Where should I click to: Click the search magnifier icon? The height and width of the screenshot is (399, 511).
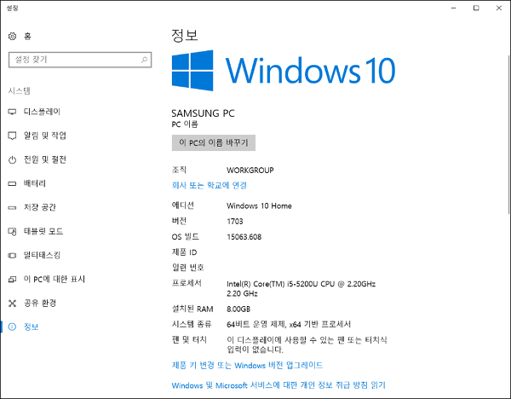(x=144, y=60)
